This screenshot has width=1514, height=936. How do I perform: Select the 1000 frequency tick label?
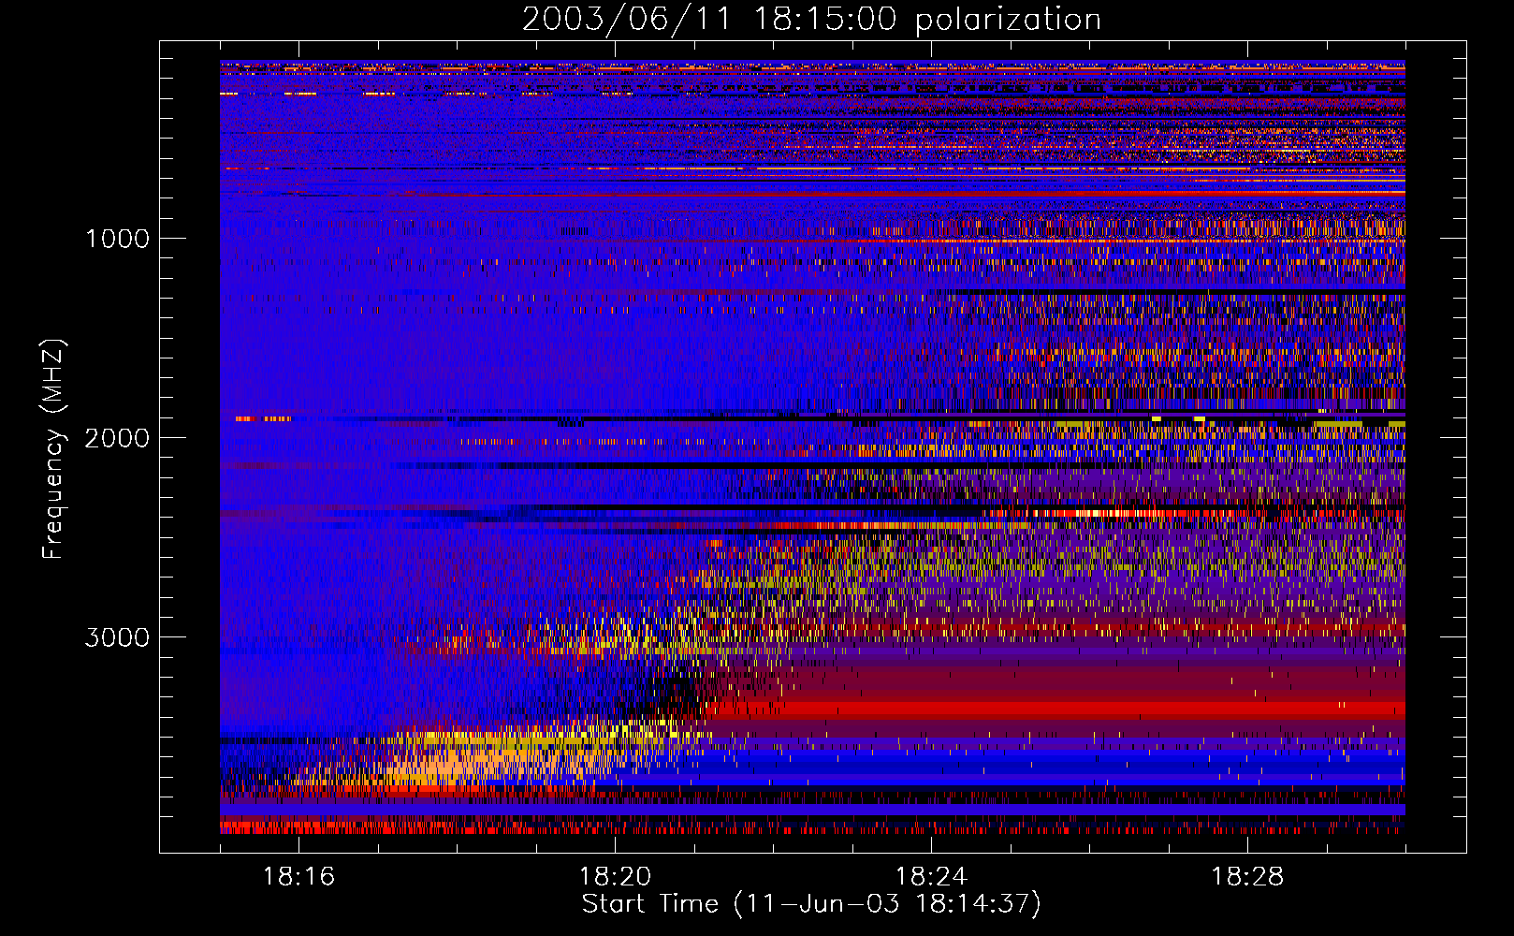click(x=117, y=239)
